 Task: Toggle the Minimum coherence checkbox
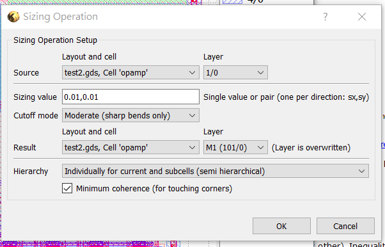[x=67, y=189]
